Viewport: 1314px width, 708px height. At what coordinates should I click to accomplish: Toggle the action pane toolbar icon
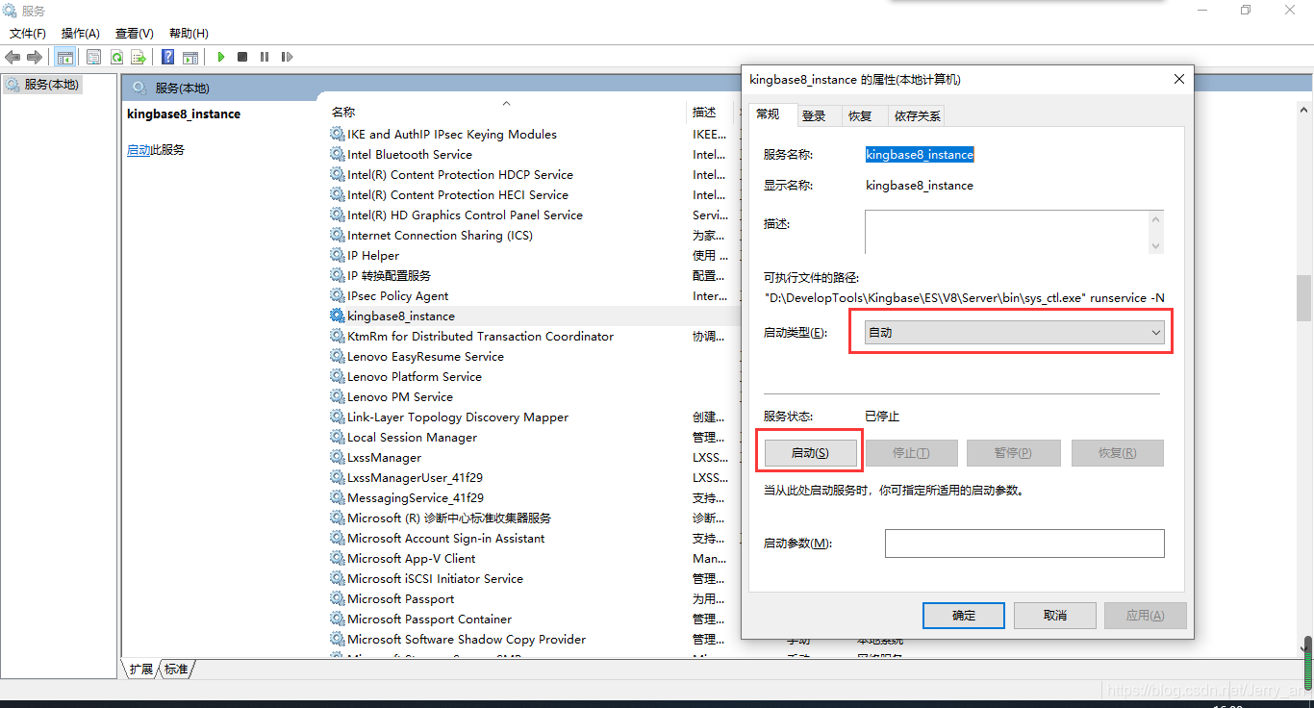[x=190, y=57]
